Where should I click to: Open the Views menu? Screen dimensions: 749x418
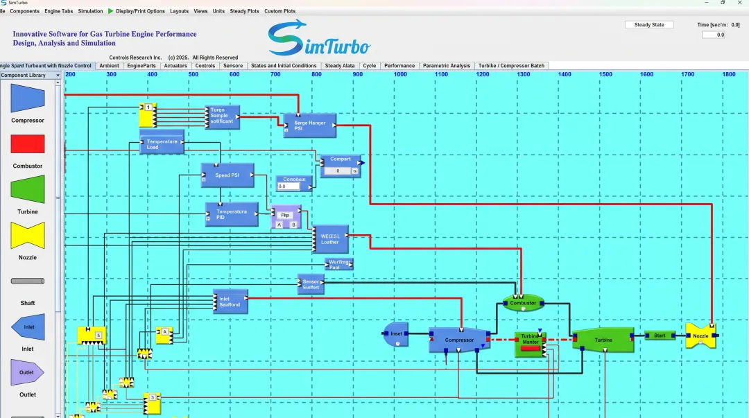pyautogui.click(x=200, y=11)
